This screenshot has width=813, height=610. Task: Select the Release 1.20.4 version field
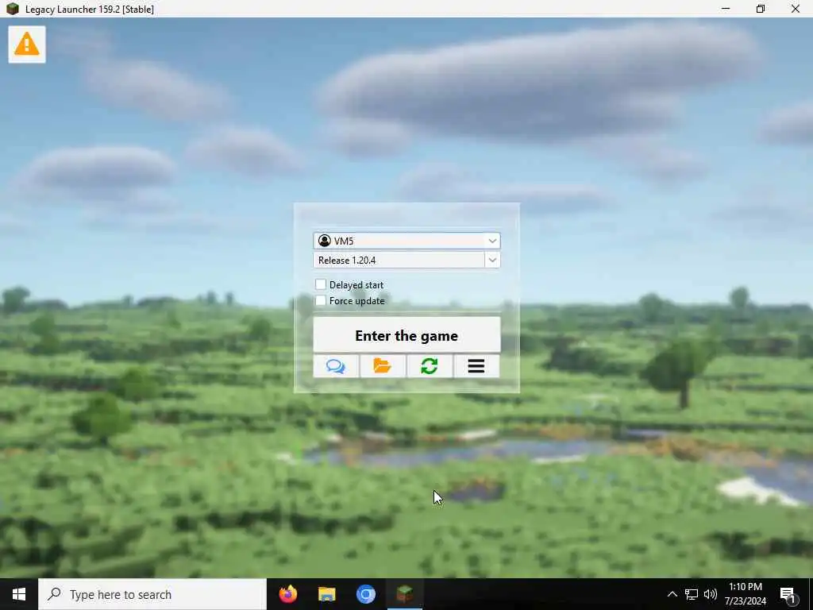coord(399,260)
